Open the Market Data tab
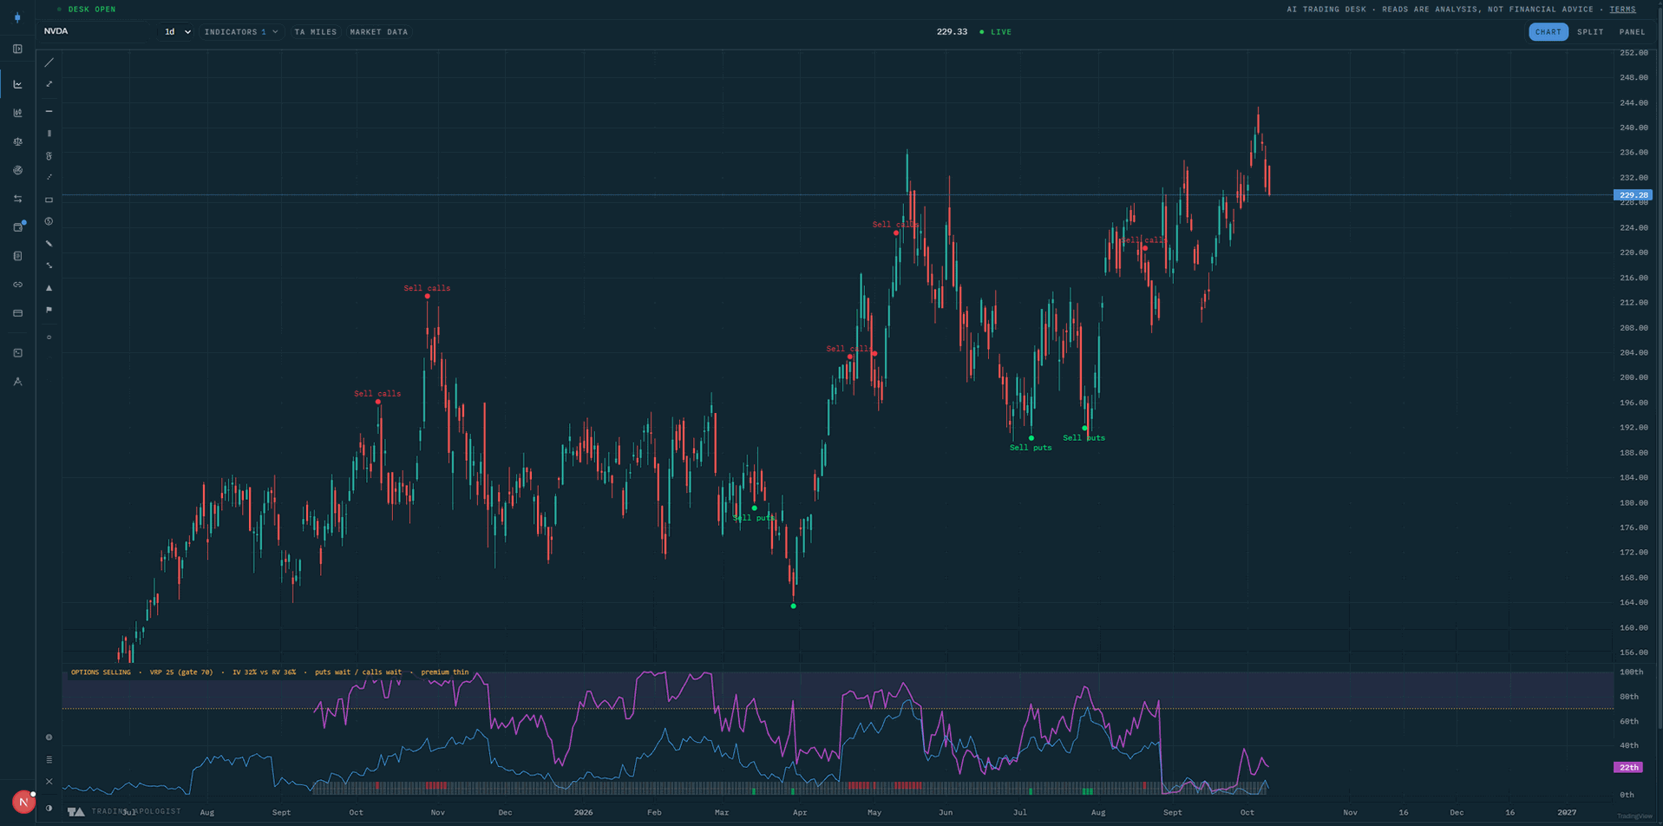This screenshot has height=826, width=1663. [379, 32]
